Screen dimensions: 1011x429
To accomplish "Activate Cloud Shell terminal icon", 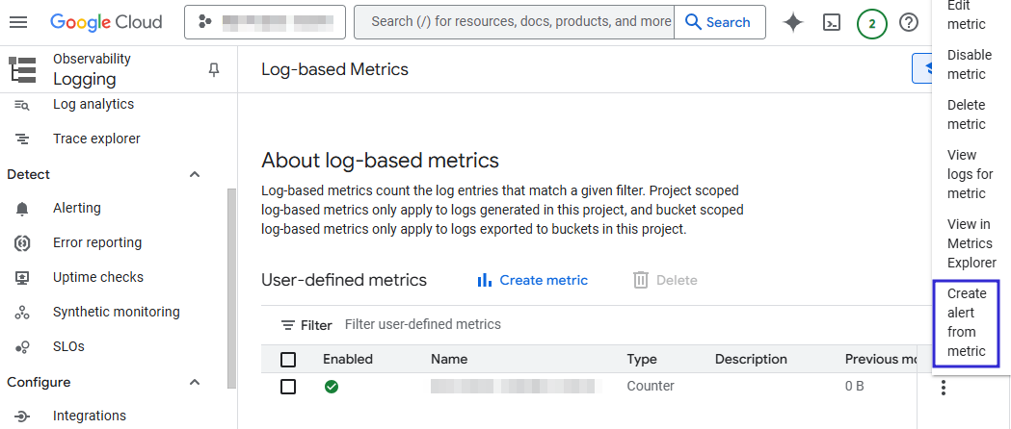I will 833,22.
